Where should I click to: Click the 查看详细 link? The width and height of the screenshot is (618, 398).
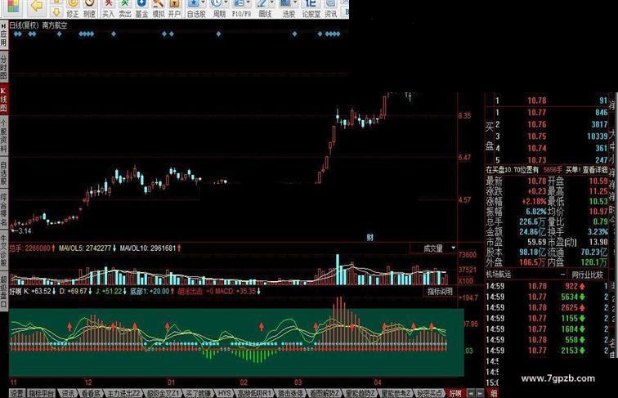[x=595, y=170]
